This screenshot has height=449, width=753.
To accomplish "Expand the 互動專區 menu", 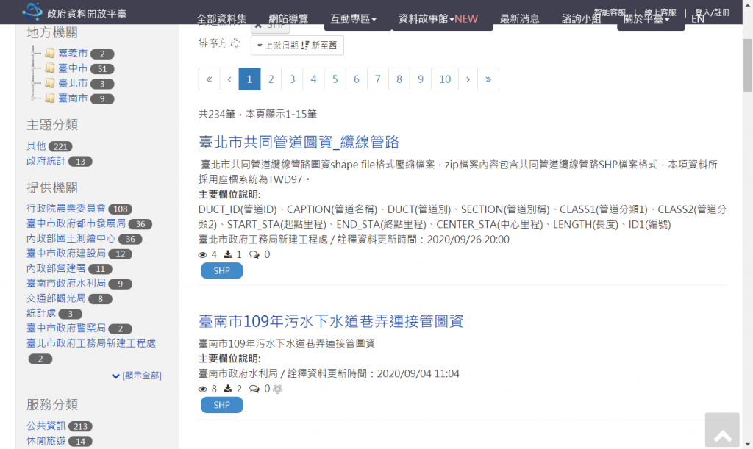I will 354,18.
